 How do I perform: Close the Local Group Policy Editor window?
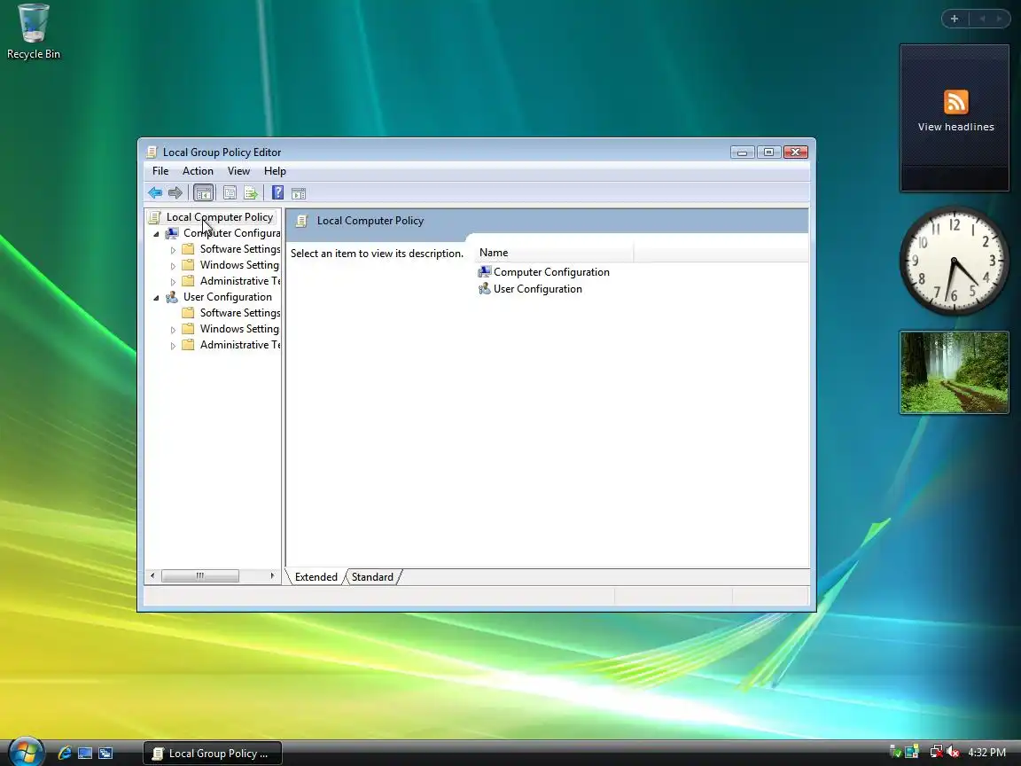[796, 152]
